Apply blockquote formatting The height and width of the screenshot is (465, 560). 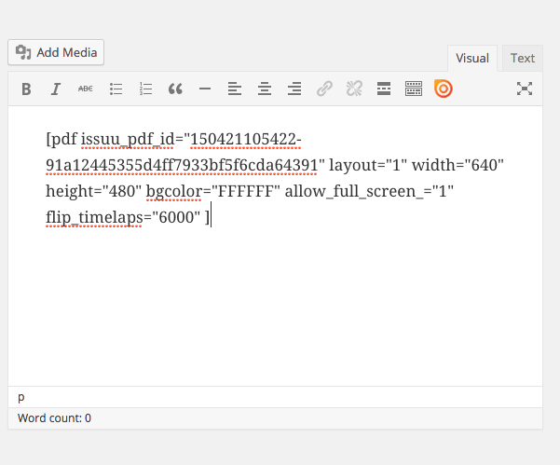tap(175, 89)
